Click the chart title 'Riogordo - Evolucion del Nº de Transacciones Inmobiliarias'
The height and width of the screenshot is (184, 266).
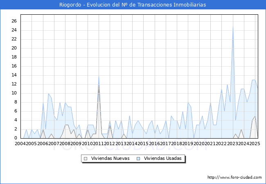tap(133, 4)
